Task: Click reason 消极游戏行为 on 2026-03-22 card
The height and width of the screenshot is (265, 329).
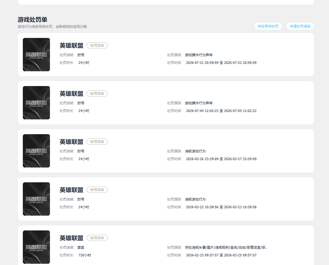Action: tap(195, 199)
